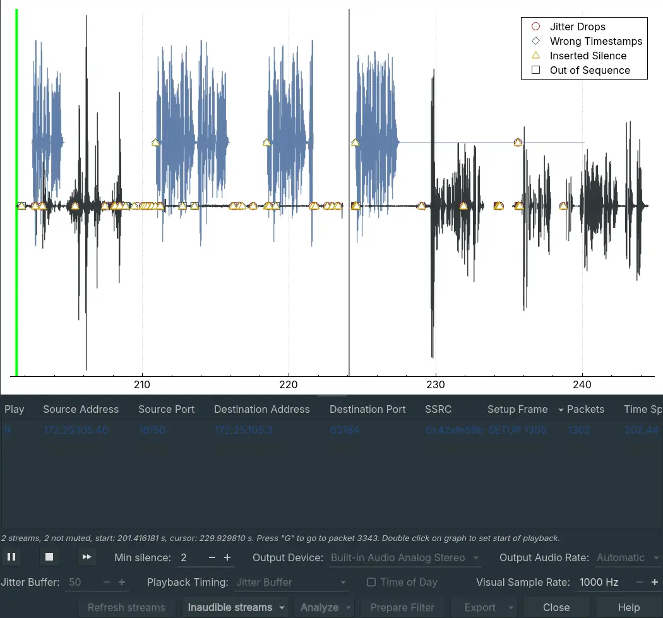The height and width of the screenshot is (618, 663).
Task: Click the Min silence input field
Action: point(191,558)
